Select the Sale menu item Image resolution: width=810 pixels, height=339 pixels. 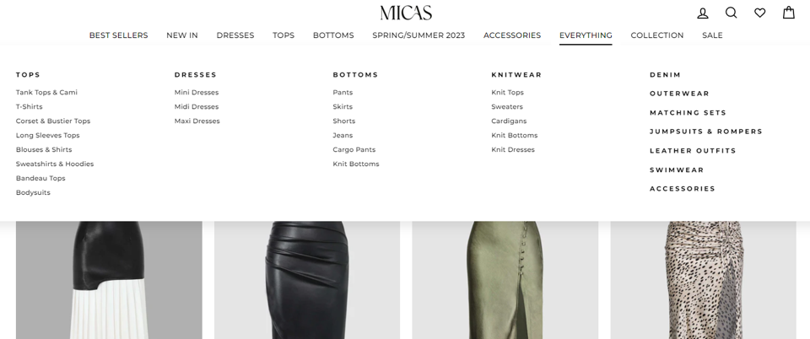click(x=712, y=35)
